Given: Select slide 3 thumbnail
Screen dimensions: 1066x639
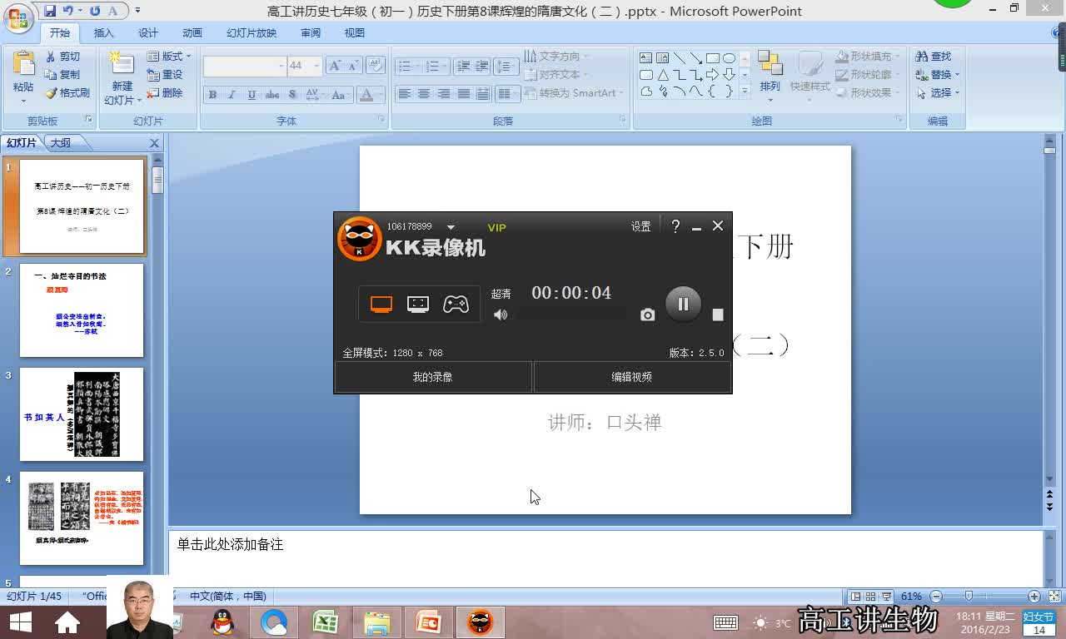Looking at the screenshot, I should 82,414.
